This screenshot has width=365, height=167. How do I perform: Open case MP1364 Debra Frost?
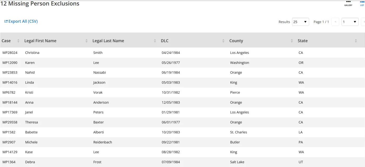[x=9, y=162]
